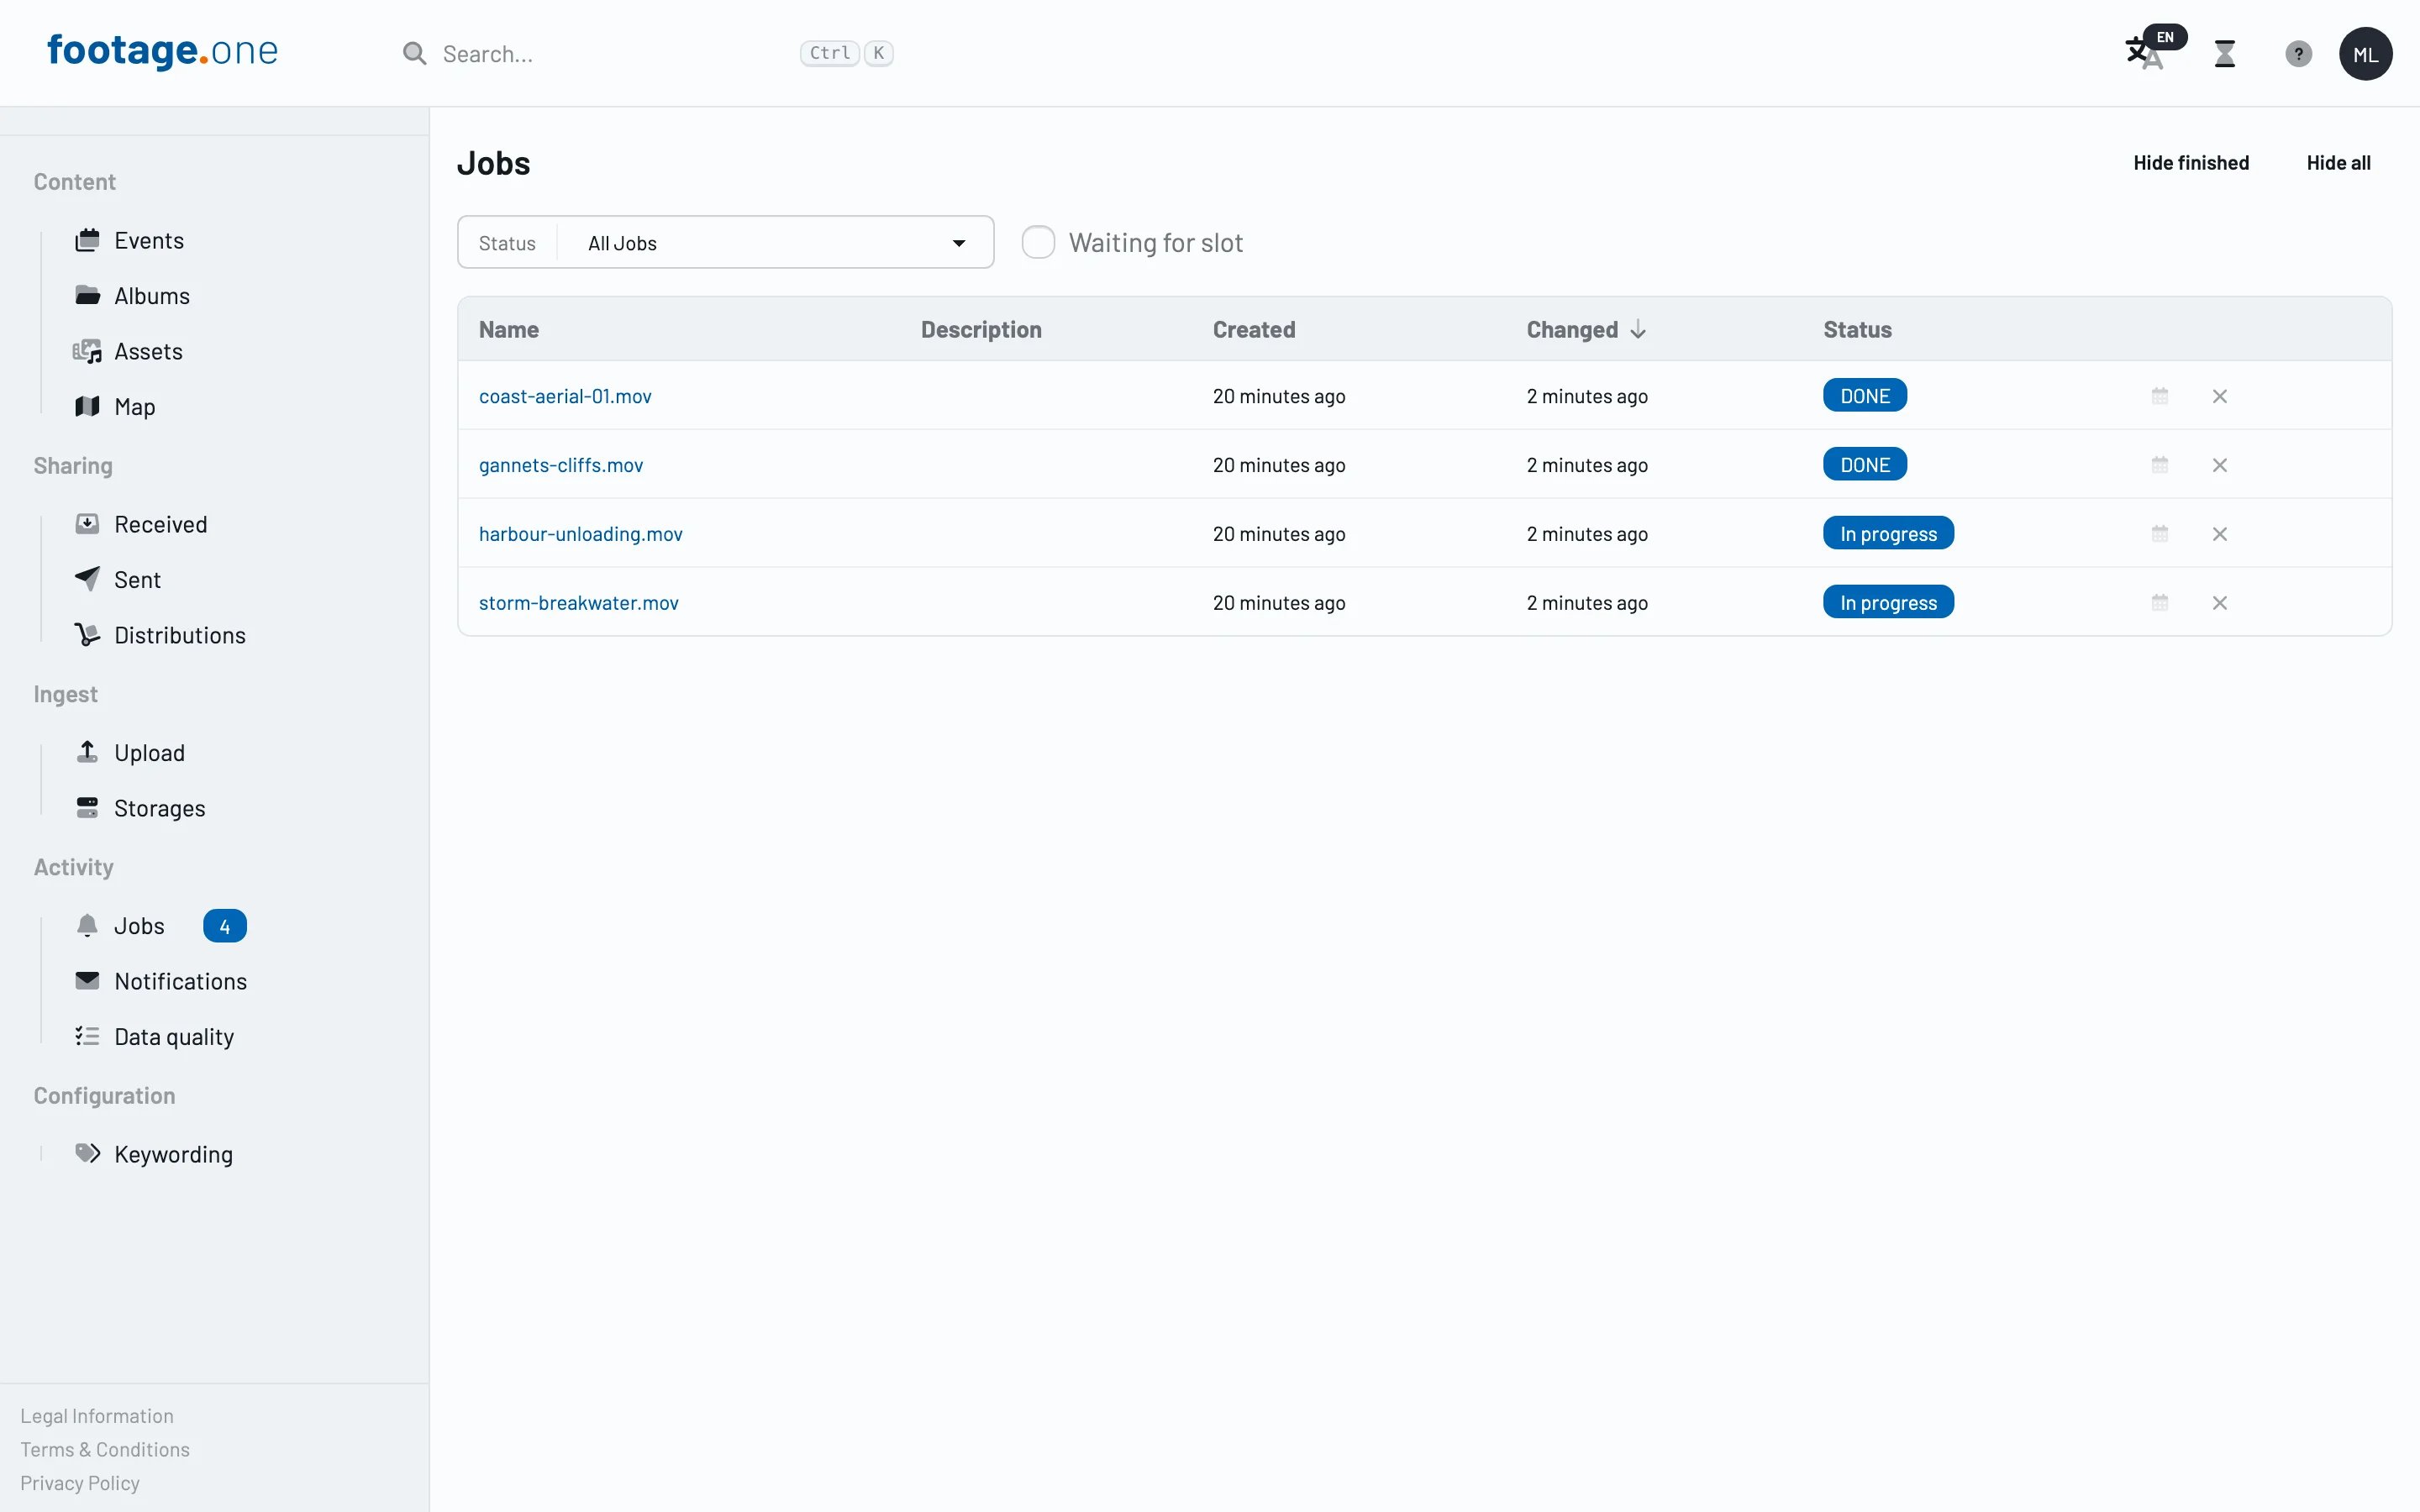The image size is (2420, 1512).
Task: Open Assets in the sidebar
Action: tap(128, 351)
